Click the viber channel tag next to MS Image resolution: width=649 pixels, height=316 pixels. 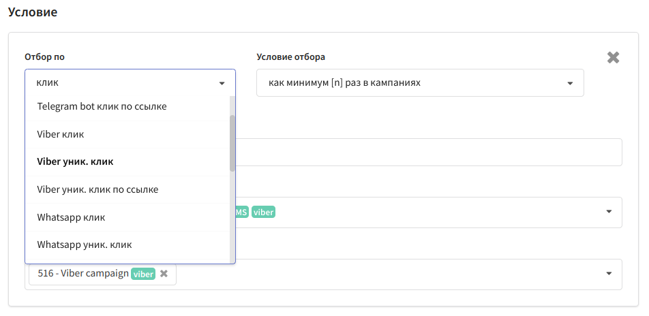(263, 212)
